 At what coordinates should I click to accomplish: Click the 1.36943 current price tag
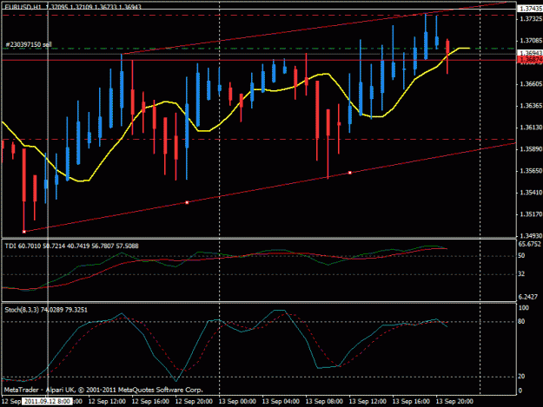530,53
